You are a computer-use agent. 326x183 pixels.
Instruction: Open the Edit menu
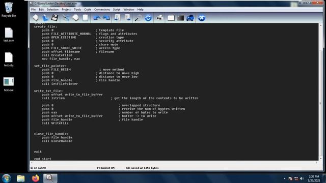pyautogui.click(x=41, y=10)
